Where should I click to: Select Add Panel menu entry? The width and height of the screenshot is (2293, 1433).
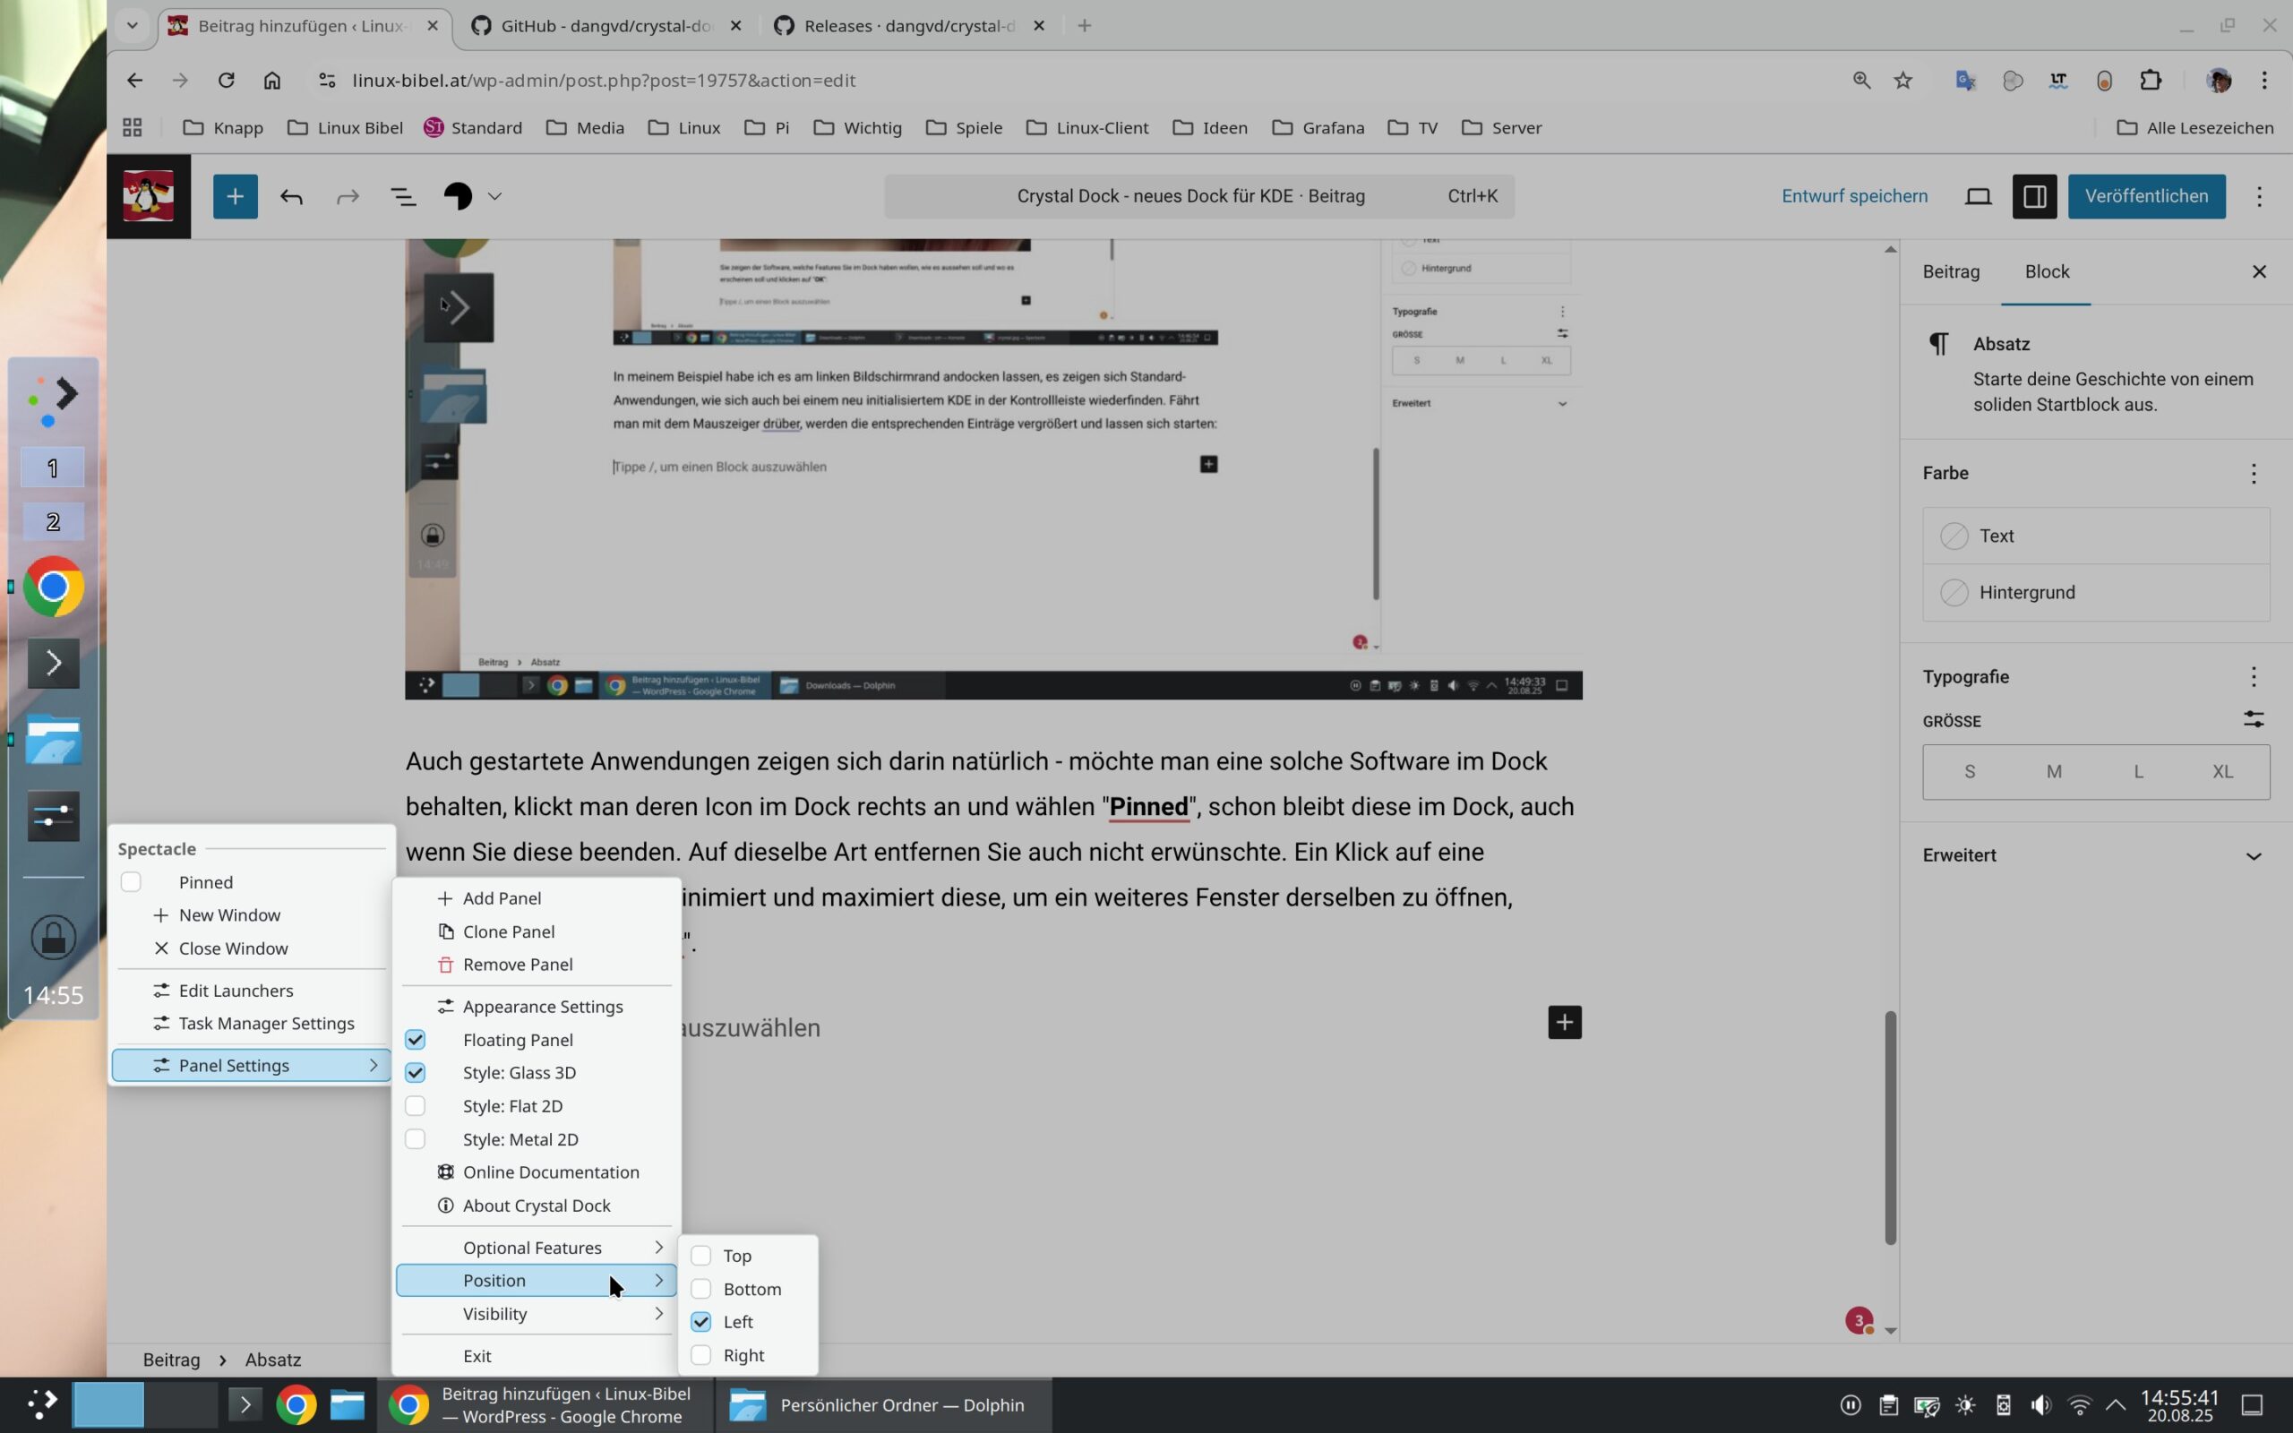[x=537, y=898]
